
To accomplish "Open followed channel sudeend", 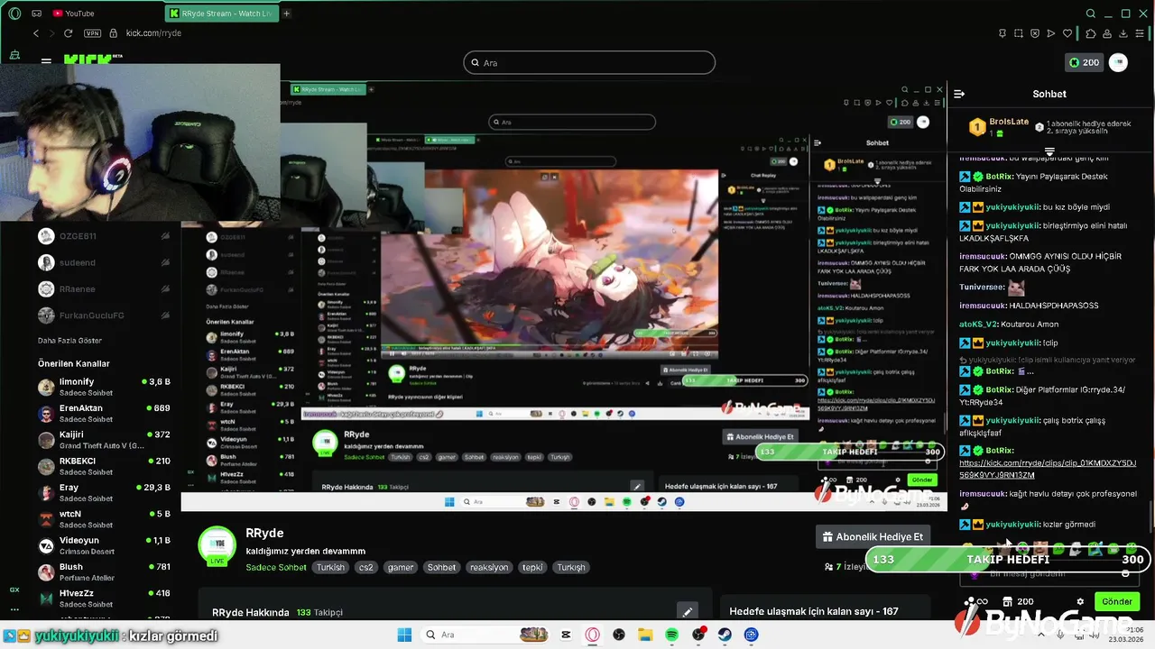I will (x=104, y=262).
